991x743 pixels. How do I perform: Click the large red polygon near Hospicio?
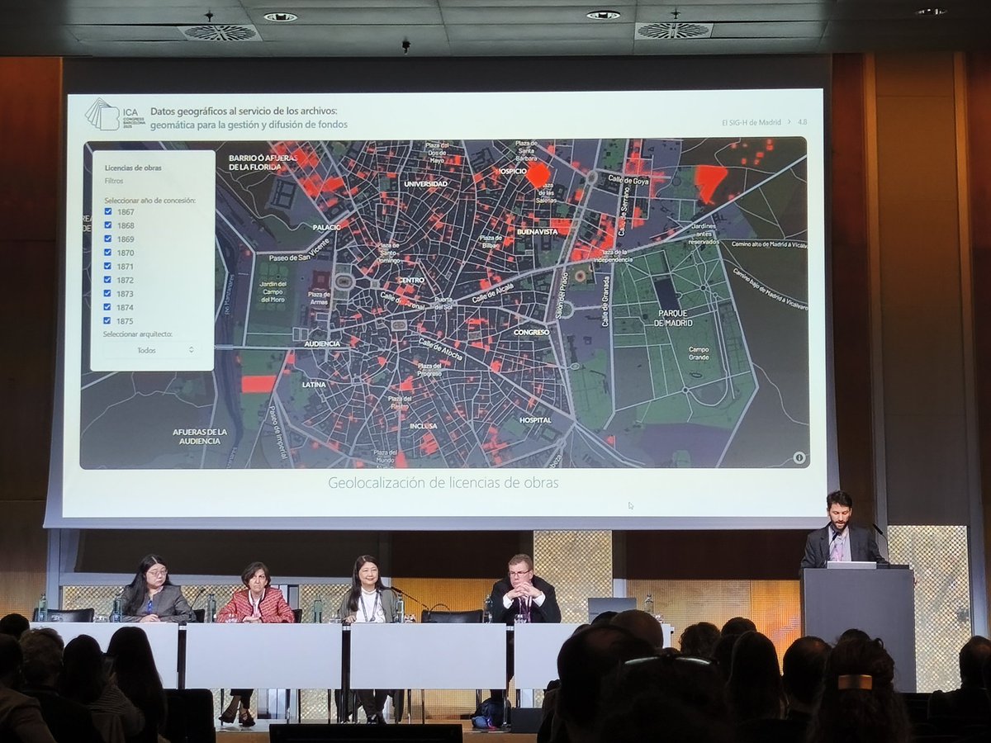pos(538,174)
